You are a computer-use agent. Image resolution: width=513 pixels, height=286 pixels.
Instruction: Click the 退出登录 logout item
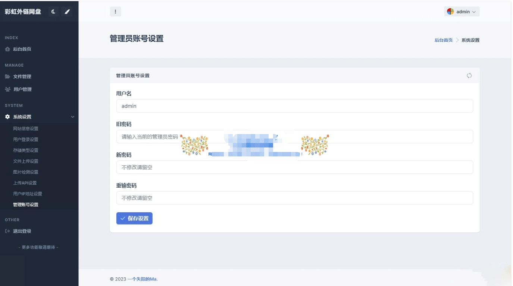[x=22, y=231]
